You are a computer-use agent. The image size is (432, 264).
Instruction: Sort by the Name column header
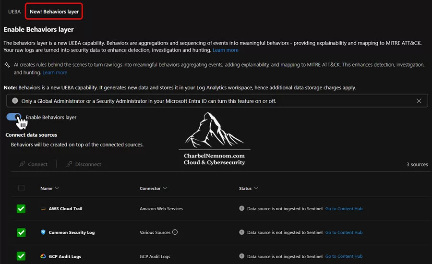(x=49, y=188)
